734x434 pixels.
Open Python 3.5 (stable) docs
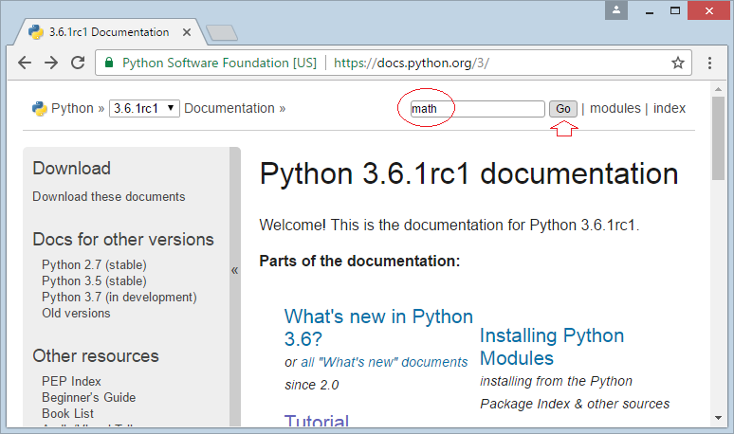pos(94,280)
